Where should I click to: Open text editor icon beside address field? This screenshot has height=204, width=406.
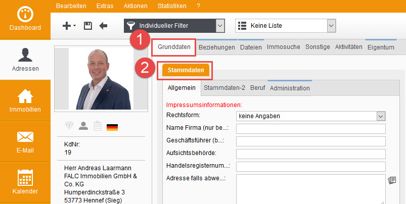[x=391, y=180]
